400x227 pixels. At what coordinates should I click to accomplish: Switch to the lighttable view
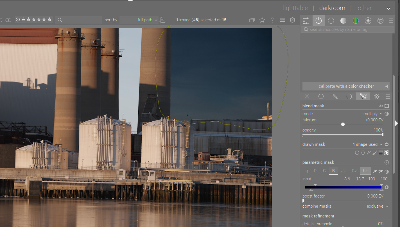click(x=295, y=8)
